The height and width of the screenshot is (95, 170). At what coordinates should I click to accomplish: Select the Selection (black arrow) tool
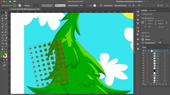(2, 13)
